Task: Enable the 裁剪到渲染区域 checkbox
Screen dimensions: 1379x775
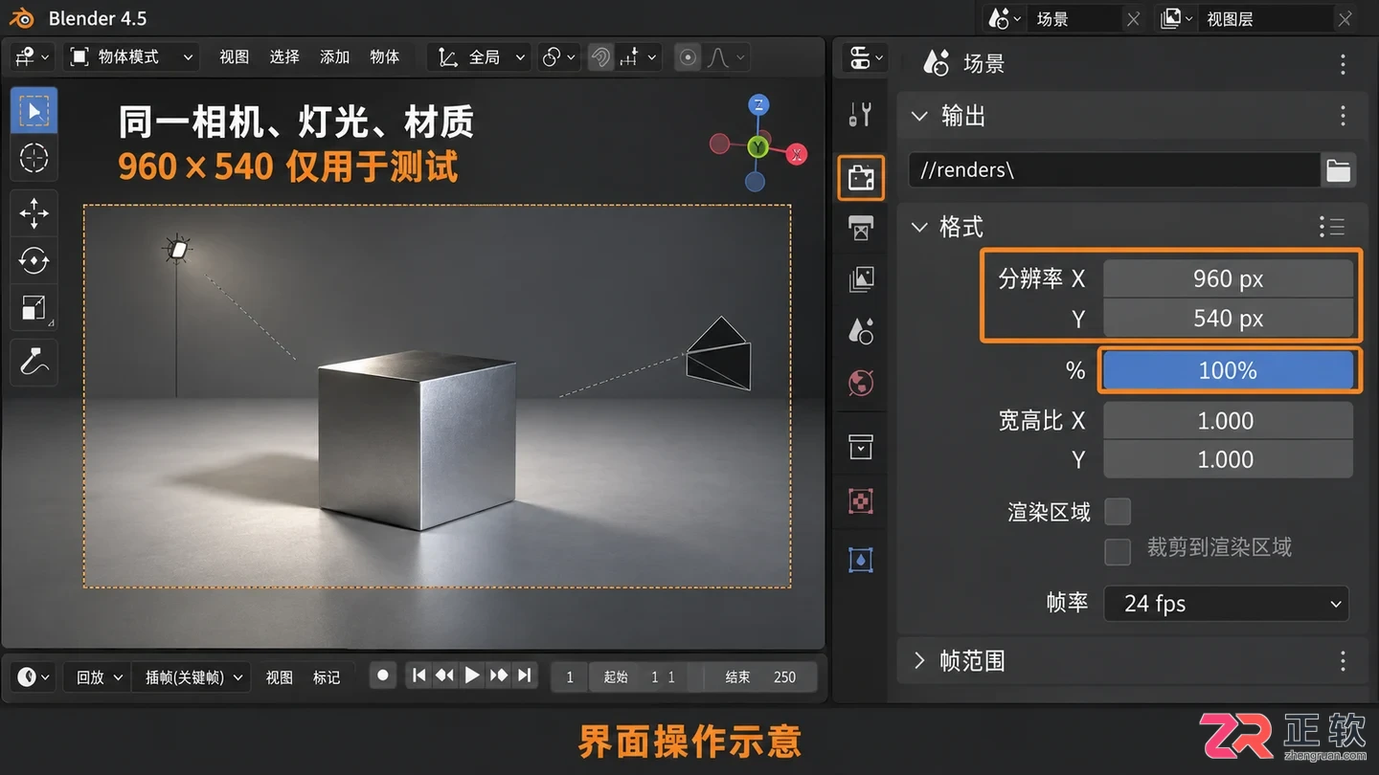Action: point(1118,551)
